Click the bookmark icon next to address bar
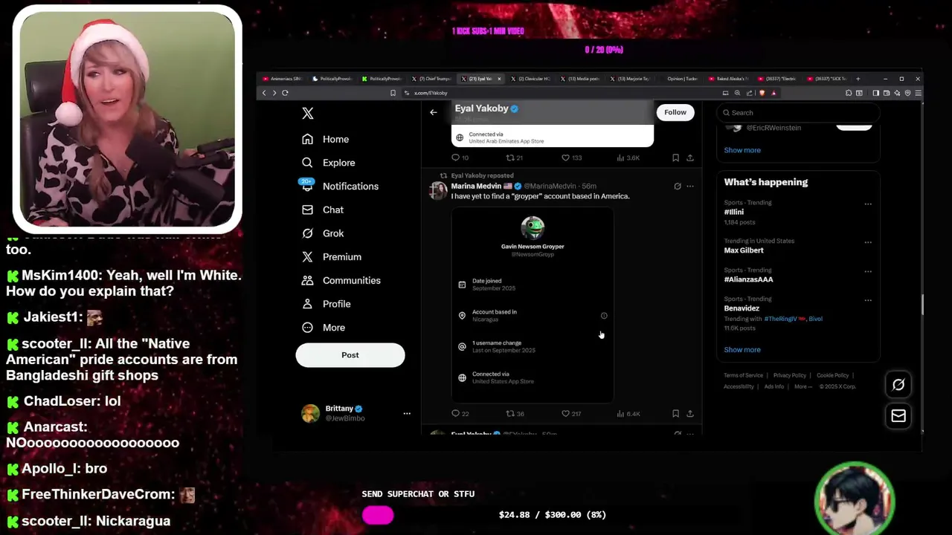 393,93
